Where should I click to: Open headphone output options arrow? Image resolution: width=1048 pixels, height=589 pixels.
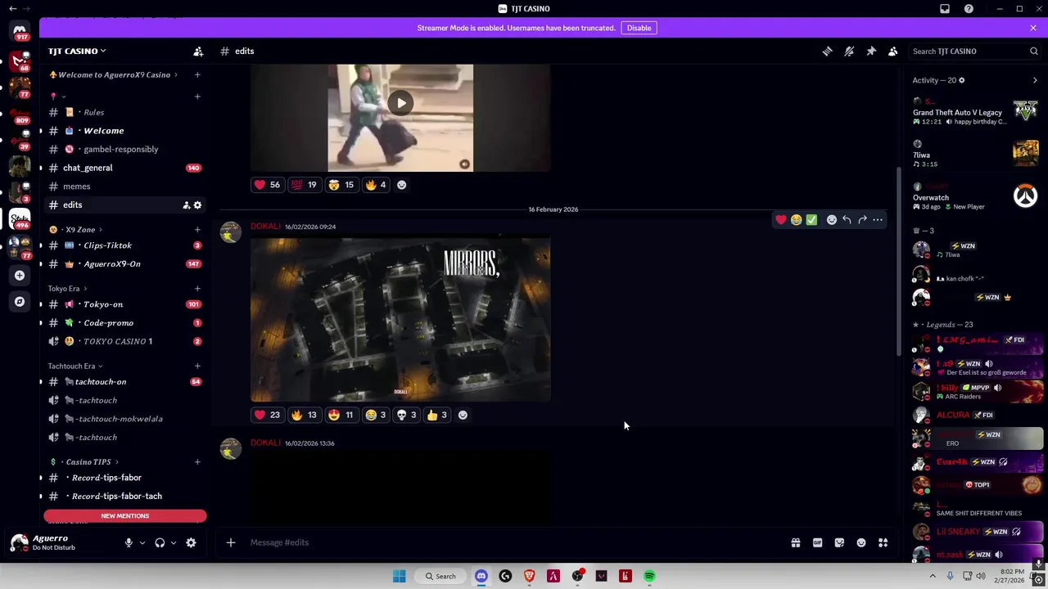[173, 542]
